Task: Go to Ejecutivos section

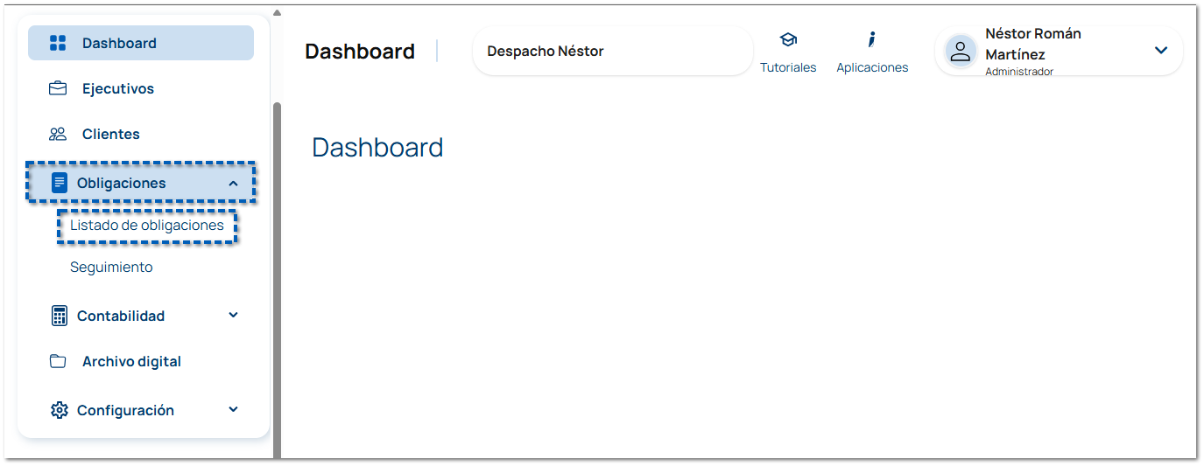Action: coord(118,88)
